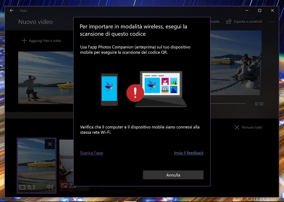
Task: Click Rimuovi tutto in the storyboard
Action: (x=248, y=127)
